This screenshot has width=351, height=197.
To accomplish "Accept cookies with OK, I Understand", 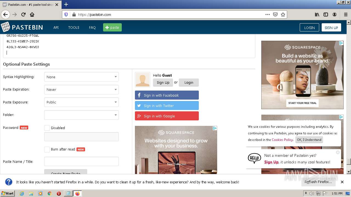I will point(309,140).
